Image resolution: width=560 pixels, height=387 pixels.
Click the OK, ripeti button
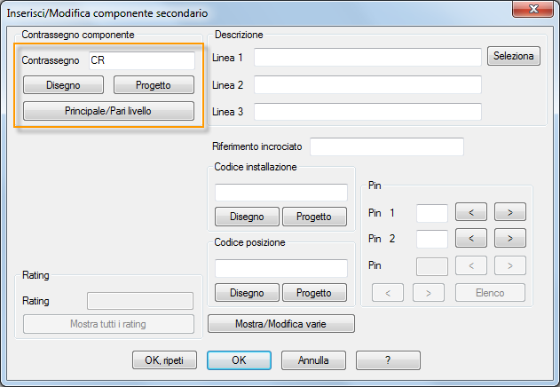click(163, 360)
